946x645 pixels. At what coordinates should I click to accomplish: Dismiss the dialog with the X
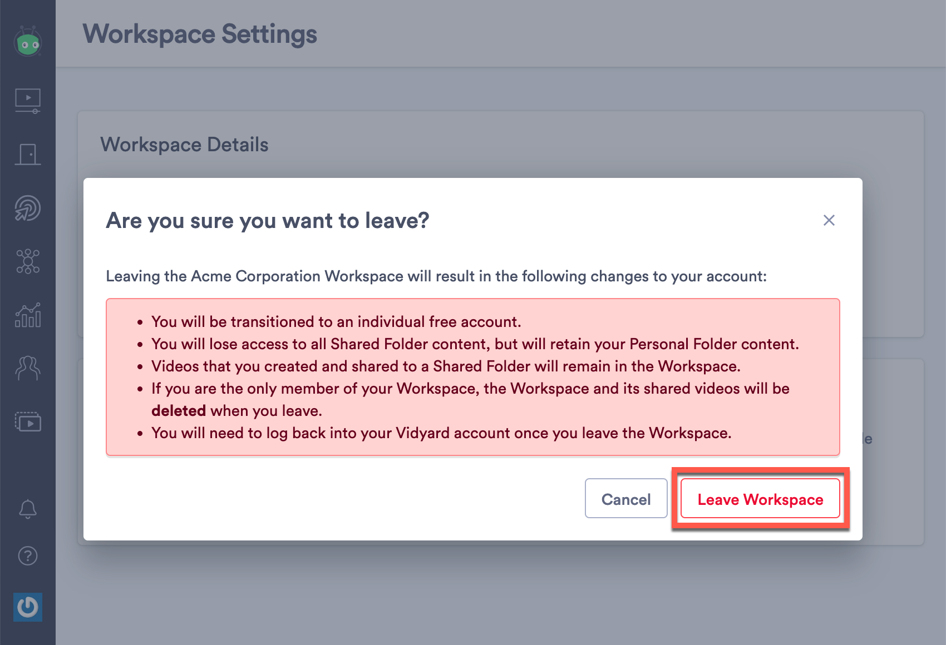(x=829, y=220)
